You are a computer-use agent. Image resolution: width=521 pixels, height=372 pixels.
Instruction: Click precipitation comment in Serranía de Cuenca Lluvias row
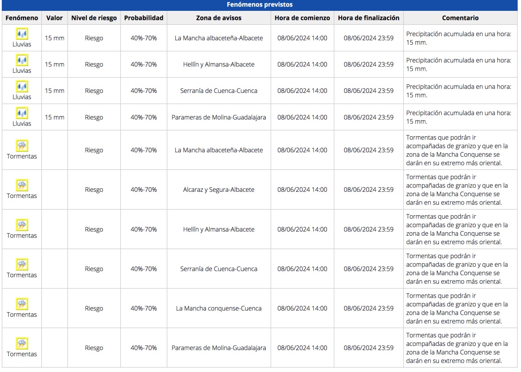pyautogui.click(x=459, y=91)
